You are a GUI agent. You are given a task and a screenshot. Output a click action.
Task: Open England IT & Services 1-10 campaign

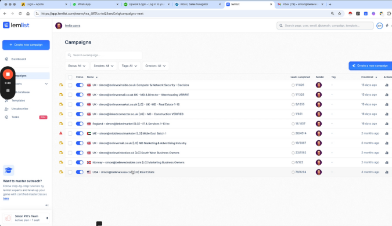click(x=131, y=124)
